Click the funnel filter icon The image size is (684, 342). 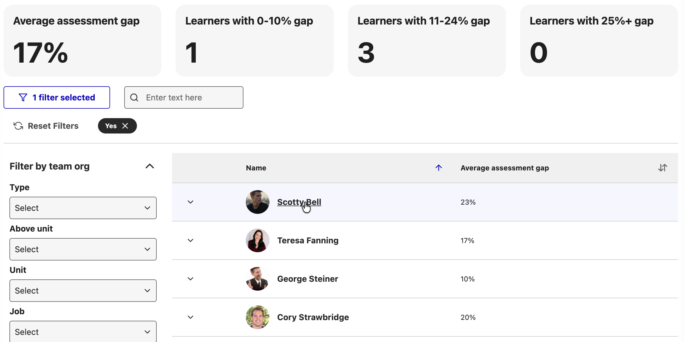click(23, 97)
